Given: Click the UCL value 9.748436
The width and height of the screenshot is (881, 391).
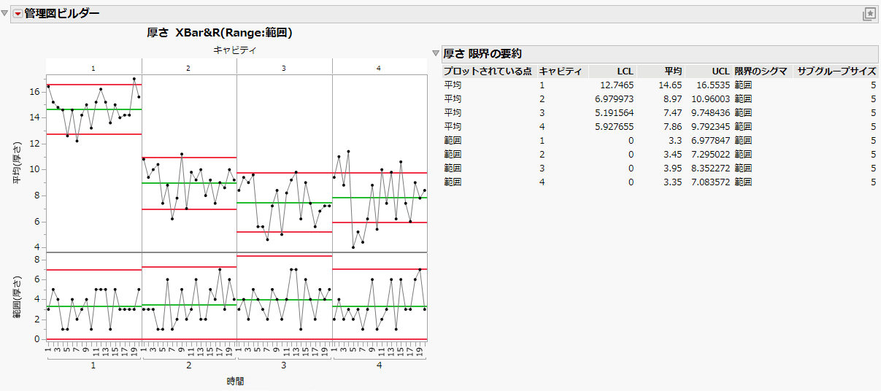Looking at the screenshot, I should click(709, 112).
